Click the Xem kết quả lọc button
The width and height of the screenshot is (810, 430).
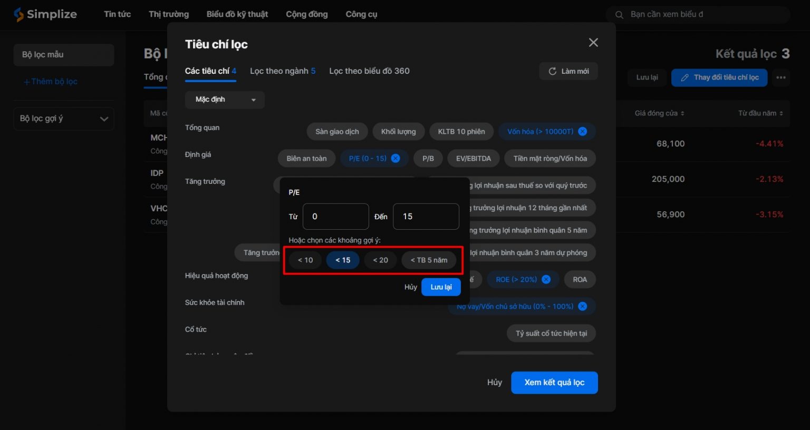(554, 383)
